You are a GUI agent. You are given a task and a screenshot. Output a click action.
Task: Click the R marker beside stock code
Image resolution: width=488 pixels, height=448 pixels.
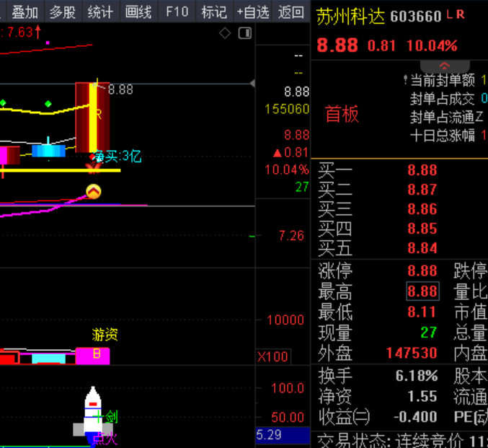click(x=461, y=14)
